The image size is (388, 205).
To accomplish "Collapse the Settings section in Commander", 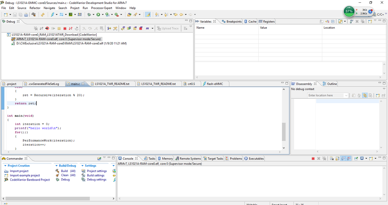I will (x=82, y=166).
